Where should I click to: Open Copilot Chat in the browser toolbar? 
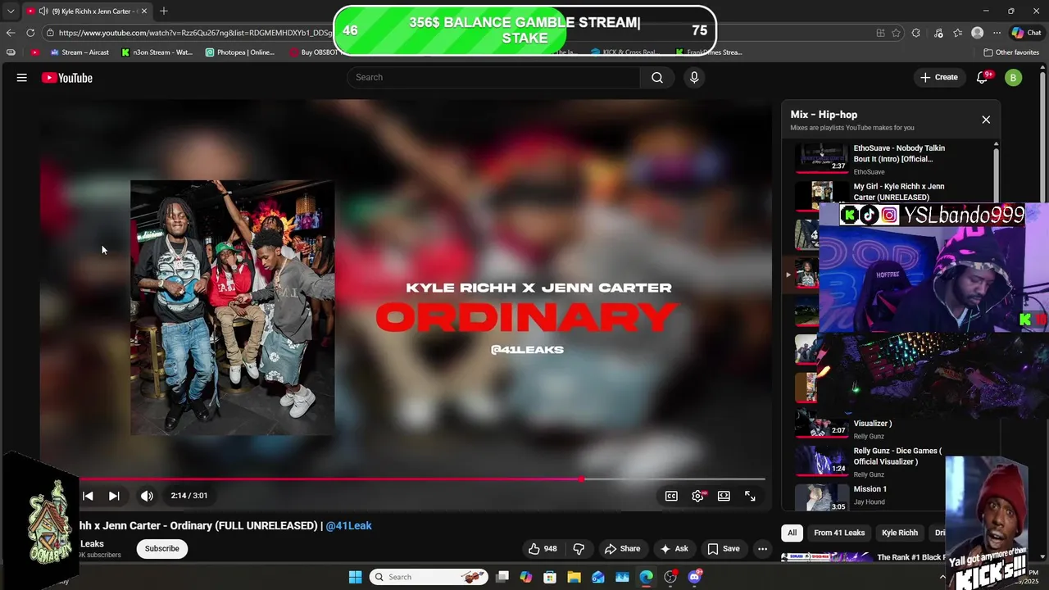coord(1026,33)
